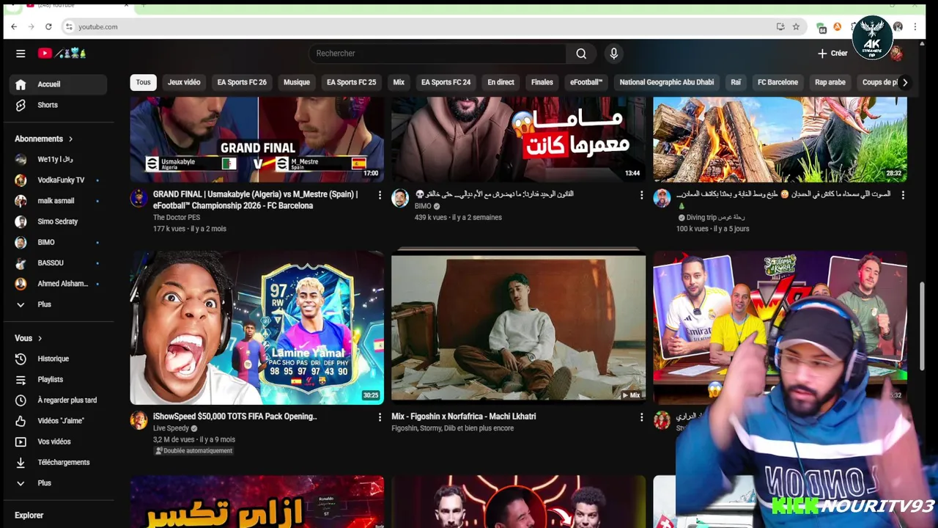938x528 pixels.
Task: Open campfire video thumbnail
Action: [x=780, y=139]
